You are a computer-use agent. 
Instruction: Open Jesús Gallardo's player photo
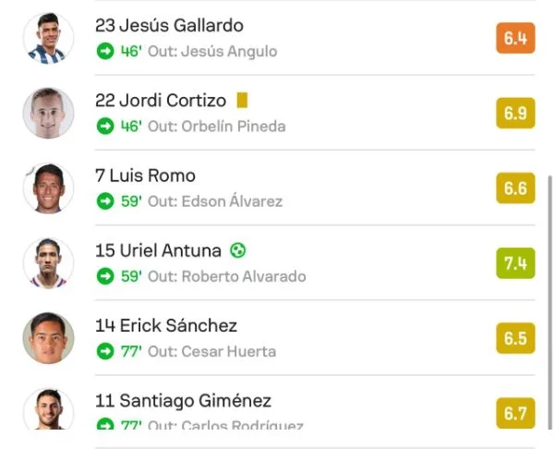pos(49,38)
